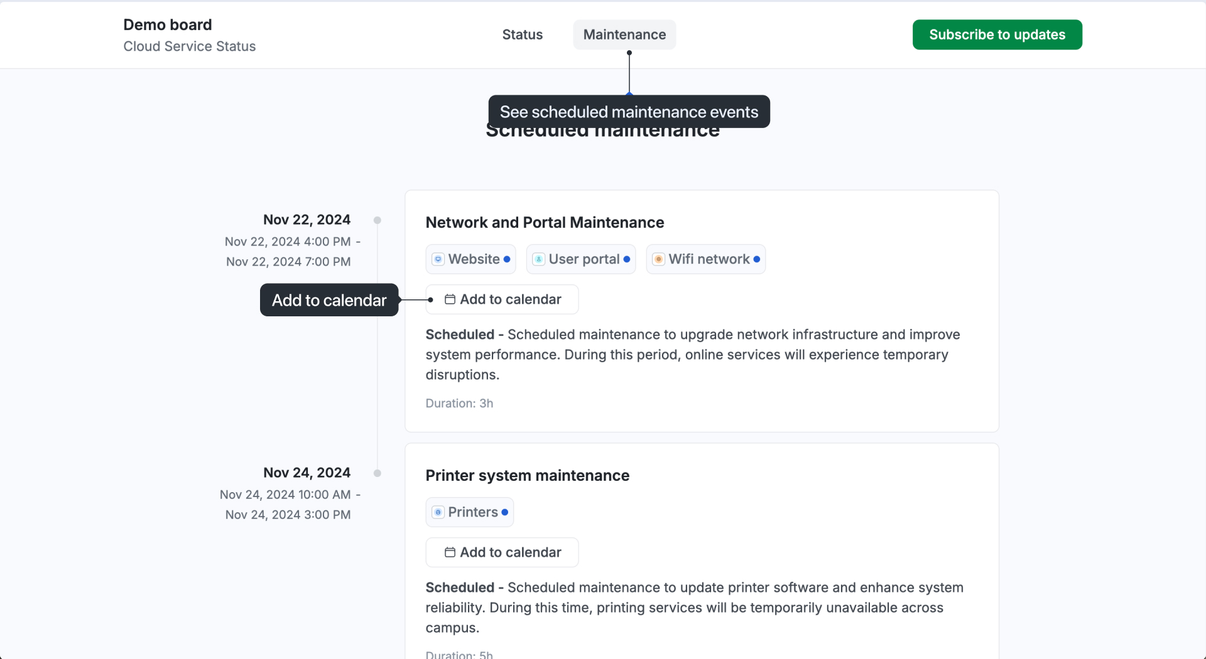Click the Website status dot
This screenshot has width=1206, height=659.
[x=507, y=259]
